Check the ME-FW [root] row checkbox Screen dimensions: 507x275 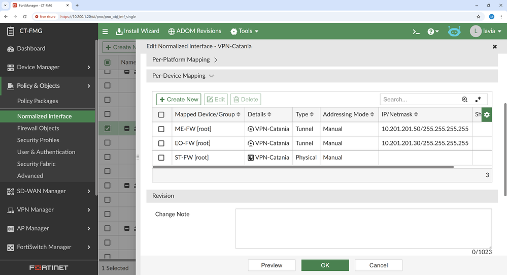coord(161,129)
